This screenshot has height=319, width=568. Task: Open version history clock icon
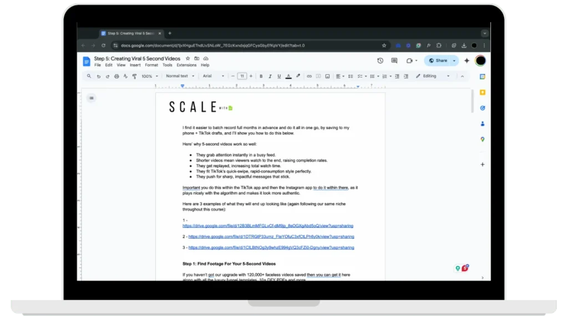[380, 61]
